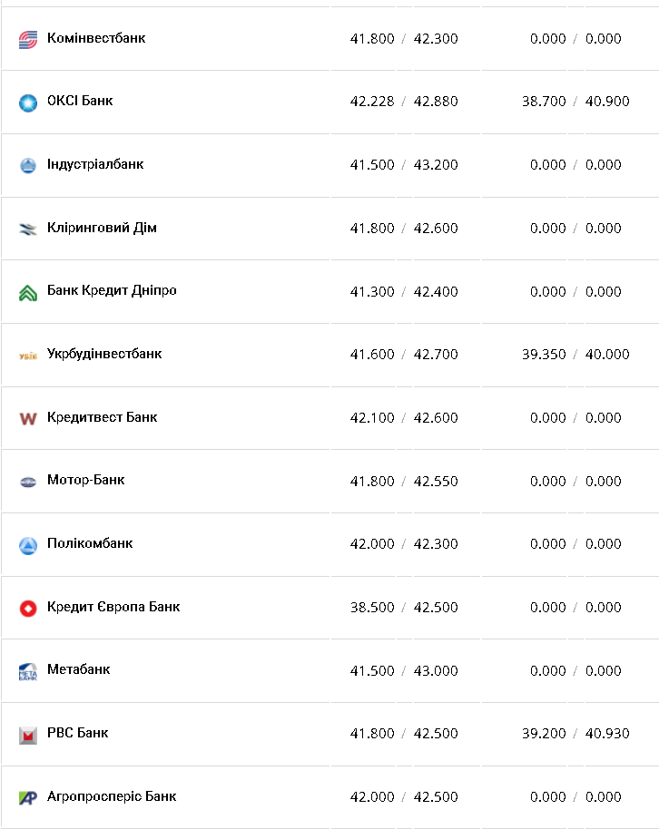Open the Агропросперіс Банк name link
Viewport: 659px width, 829px height.
click(x=112, y=796)
